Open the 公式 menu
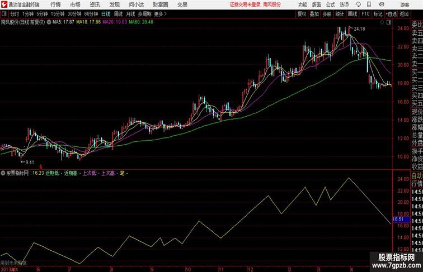The height and width of the screenshot is (272, 423). [x=330, y=4]
